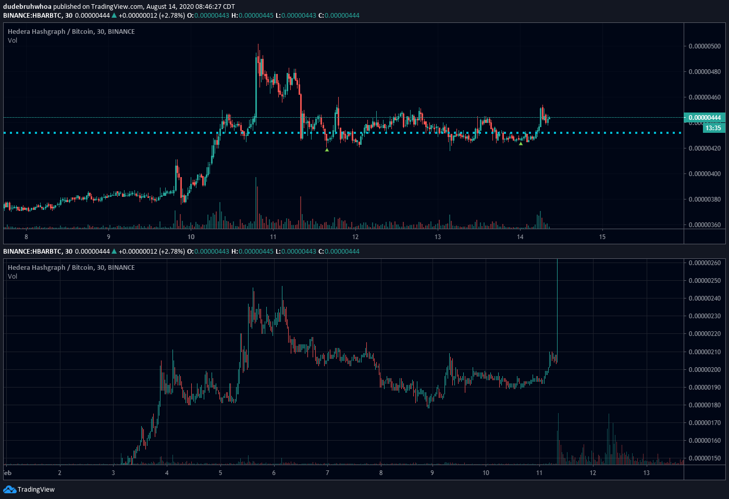The image size is (729, 499).
Task: Click date 8 on the upper chart time axis
Action: [27, 237]
